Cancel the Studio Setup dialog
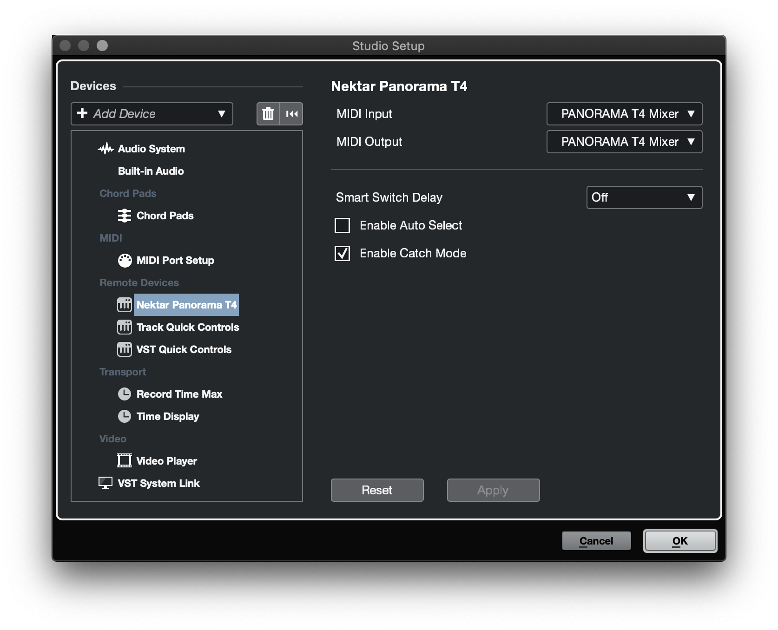This screenshot has height=630, width=778. [x=596, y=541]
